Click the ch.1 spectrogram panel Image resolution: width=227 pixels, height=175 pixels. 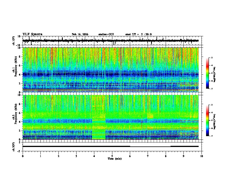pos(110,70)
